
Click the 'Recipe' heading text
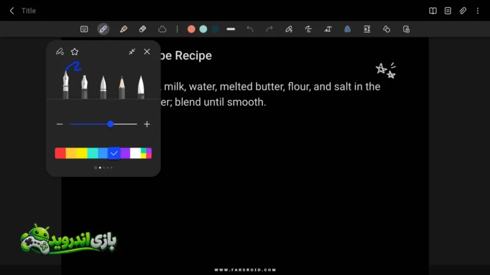pyautogui.click(x=193, y=55)
